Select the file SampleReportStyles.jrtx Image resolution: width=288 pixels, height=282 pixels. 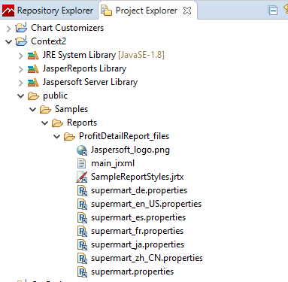click(138, 177)
